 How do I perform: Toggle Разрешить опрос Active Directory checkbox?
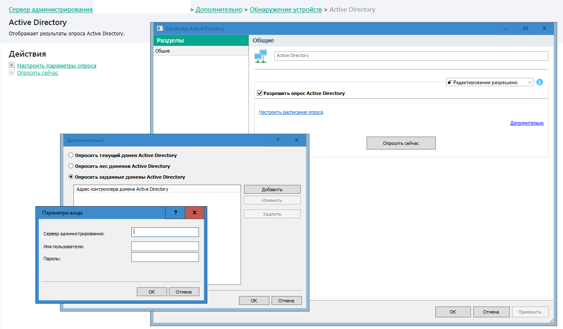(260, 93)
